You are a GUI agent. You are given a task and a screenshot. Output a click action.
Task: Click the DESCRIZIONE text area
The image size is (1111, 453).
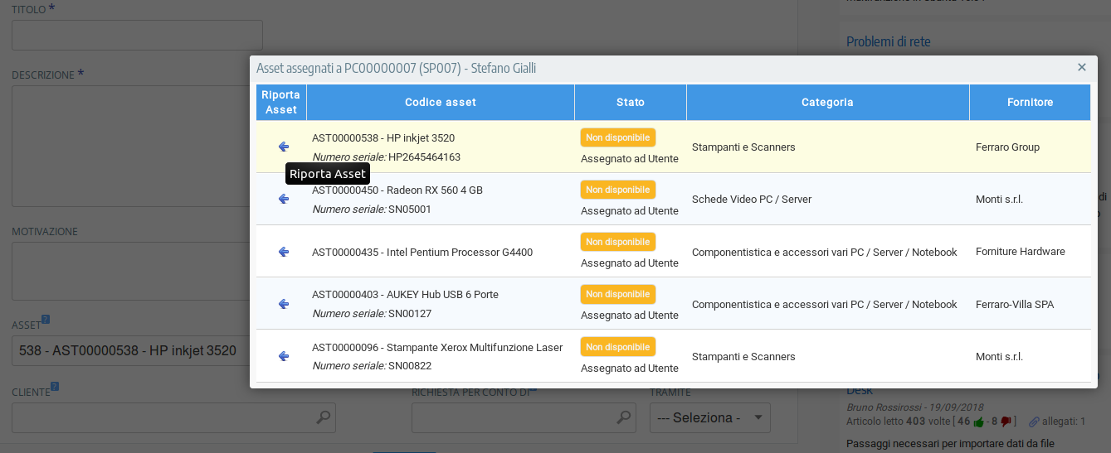coord(131,147)
